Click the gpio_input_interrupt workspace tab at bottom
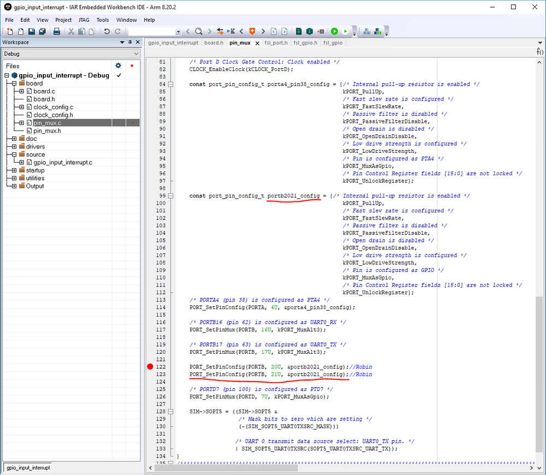546x475 pixels. (28, 467)
